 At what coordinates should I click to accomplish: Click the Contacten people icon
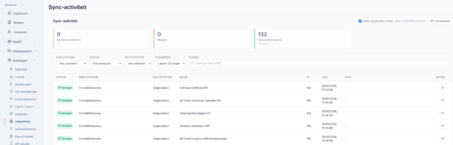9,32
